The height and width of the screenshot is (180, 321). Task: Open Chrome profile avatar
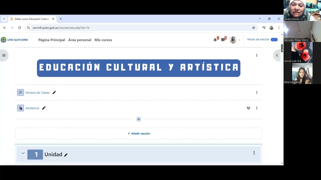(271, 28)
